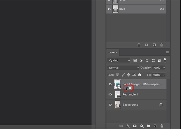Screen dimensions: 181x129
Task: Add layer mask icon in Layers
Action: click(135, 126)
